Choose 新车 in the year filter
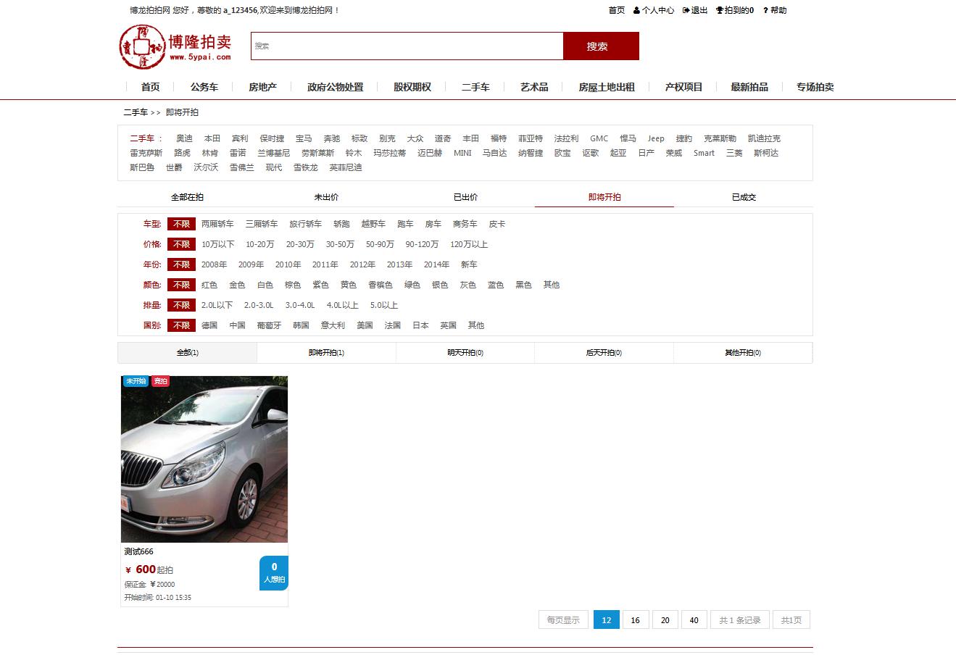 click(469, 264)
